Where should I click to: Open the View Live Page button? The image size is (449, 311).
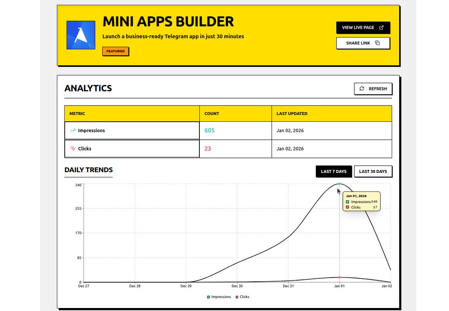pyautogui.click(x=363, y=28)
